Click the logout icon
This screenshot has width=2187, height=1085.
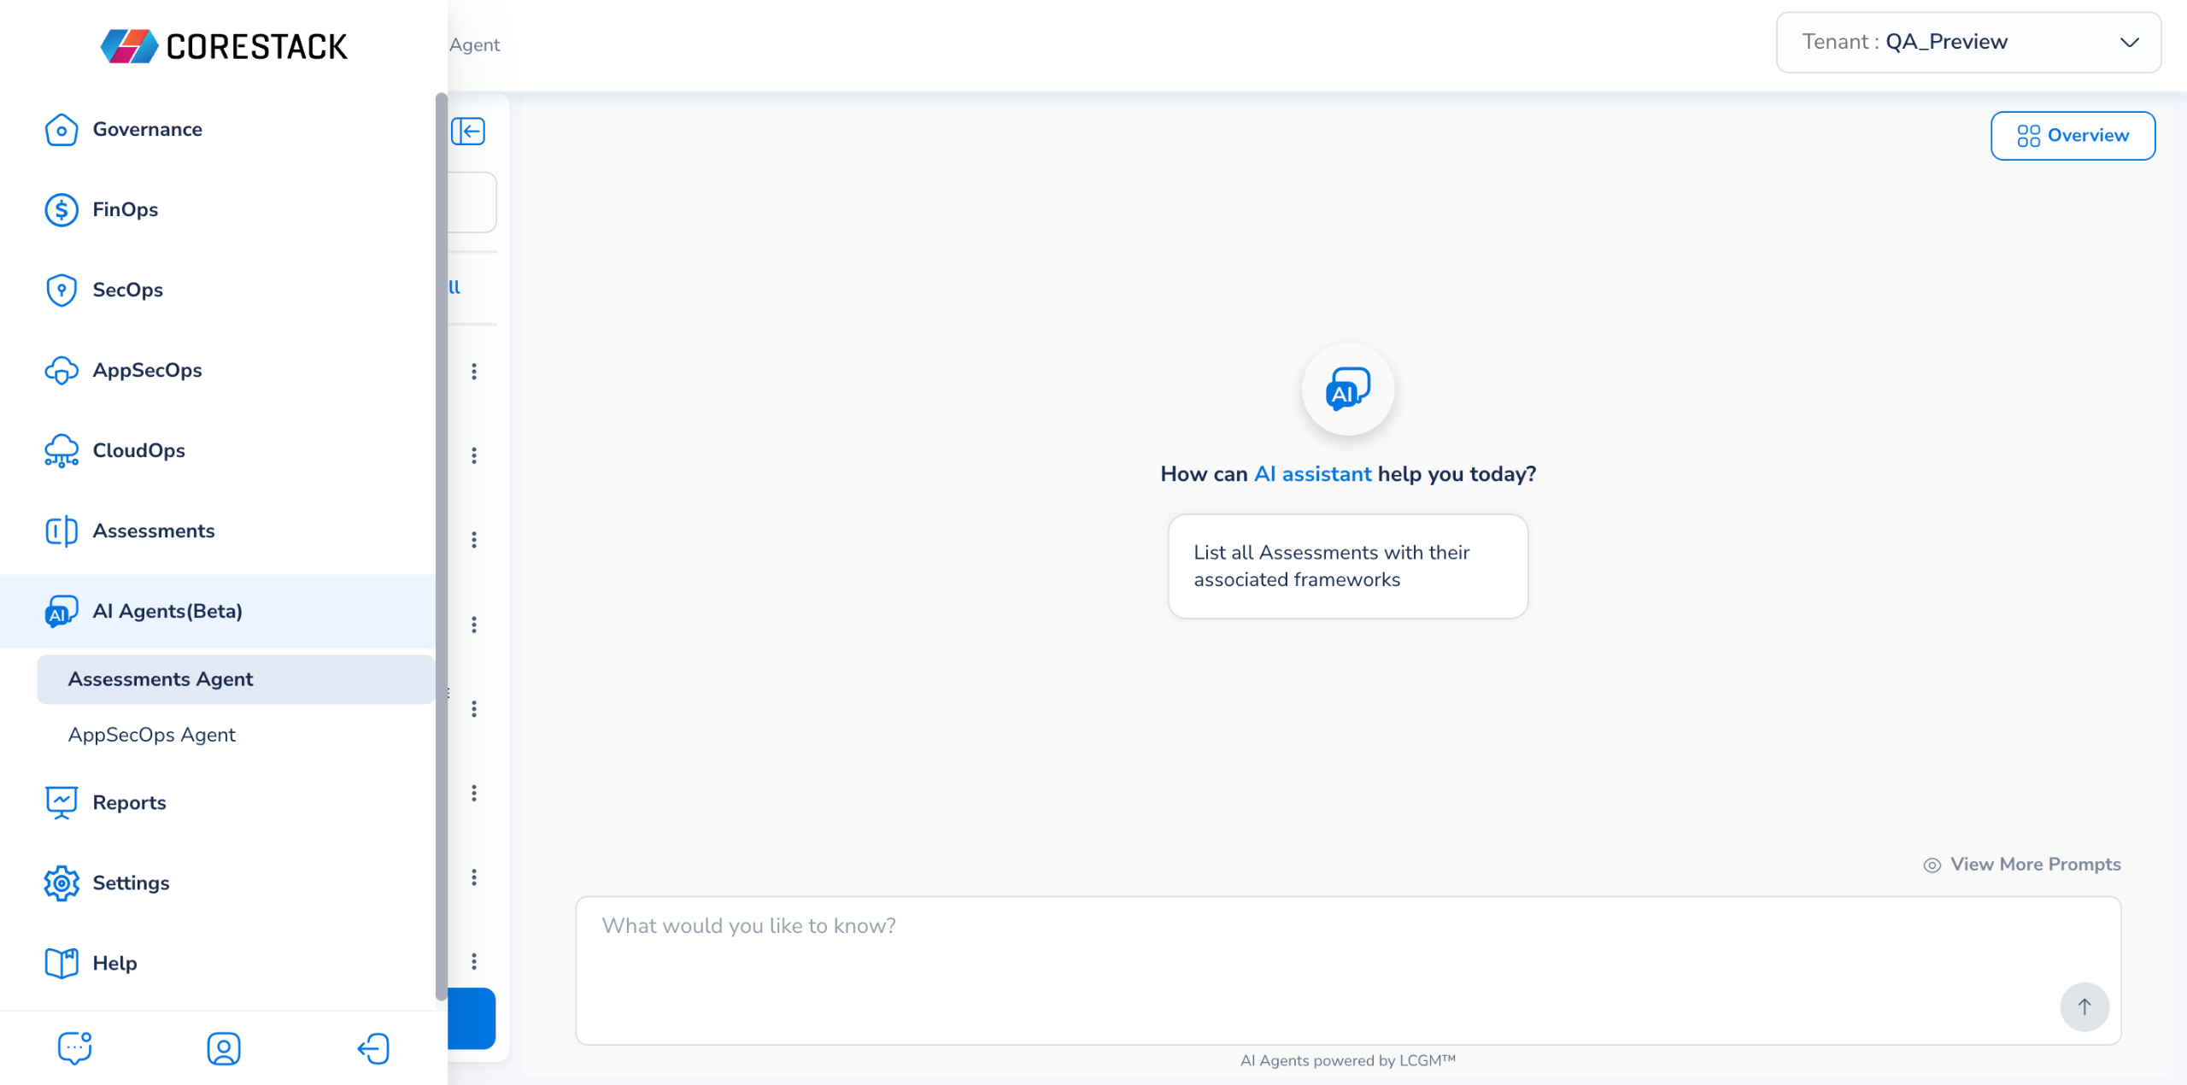373,1048
